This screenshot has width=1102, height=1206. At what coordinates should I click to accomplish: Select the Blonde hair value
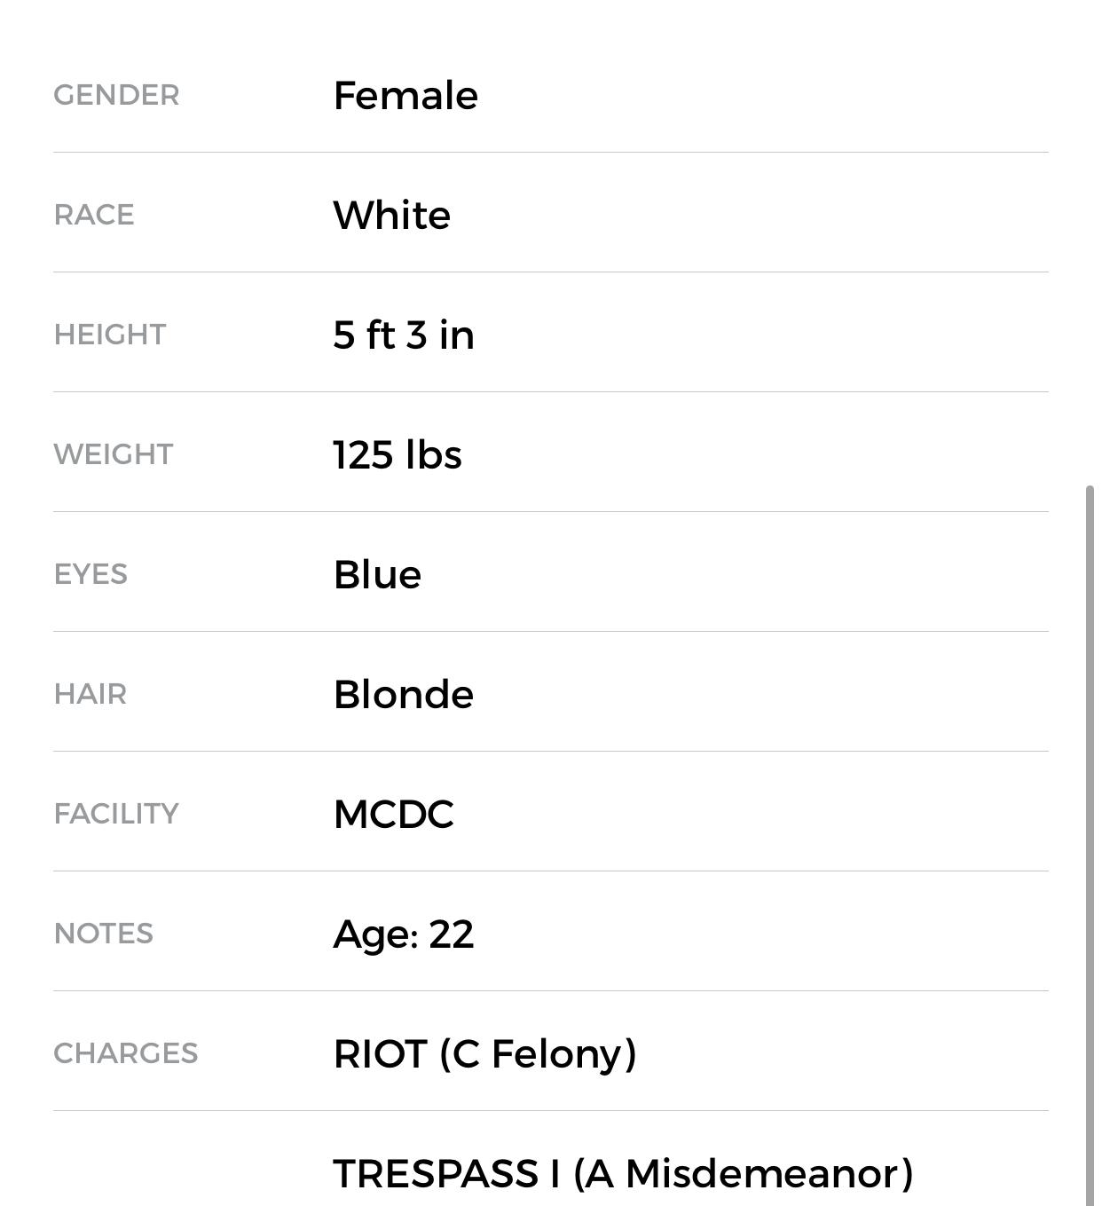pyautogui.click(x=404, y=695)
